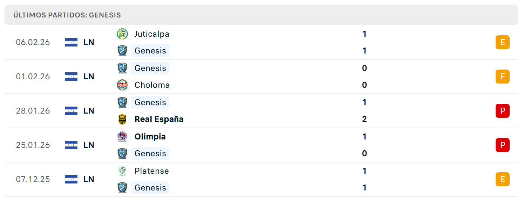524x202 pixels.
Task: Click loss badge P for Olimpia match
Action: (502, 145)
